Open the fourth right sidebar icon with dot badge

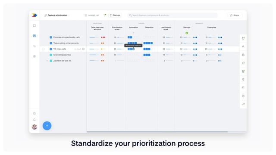tap(243, 63)
